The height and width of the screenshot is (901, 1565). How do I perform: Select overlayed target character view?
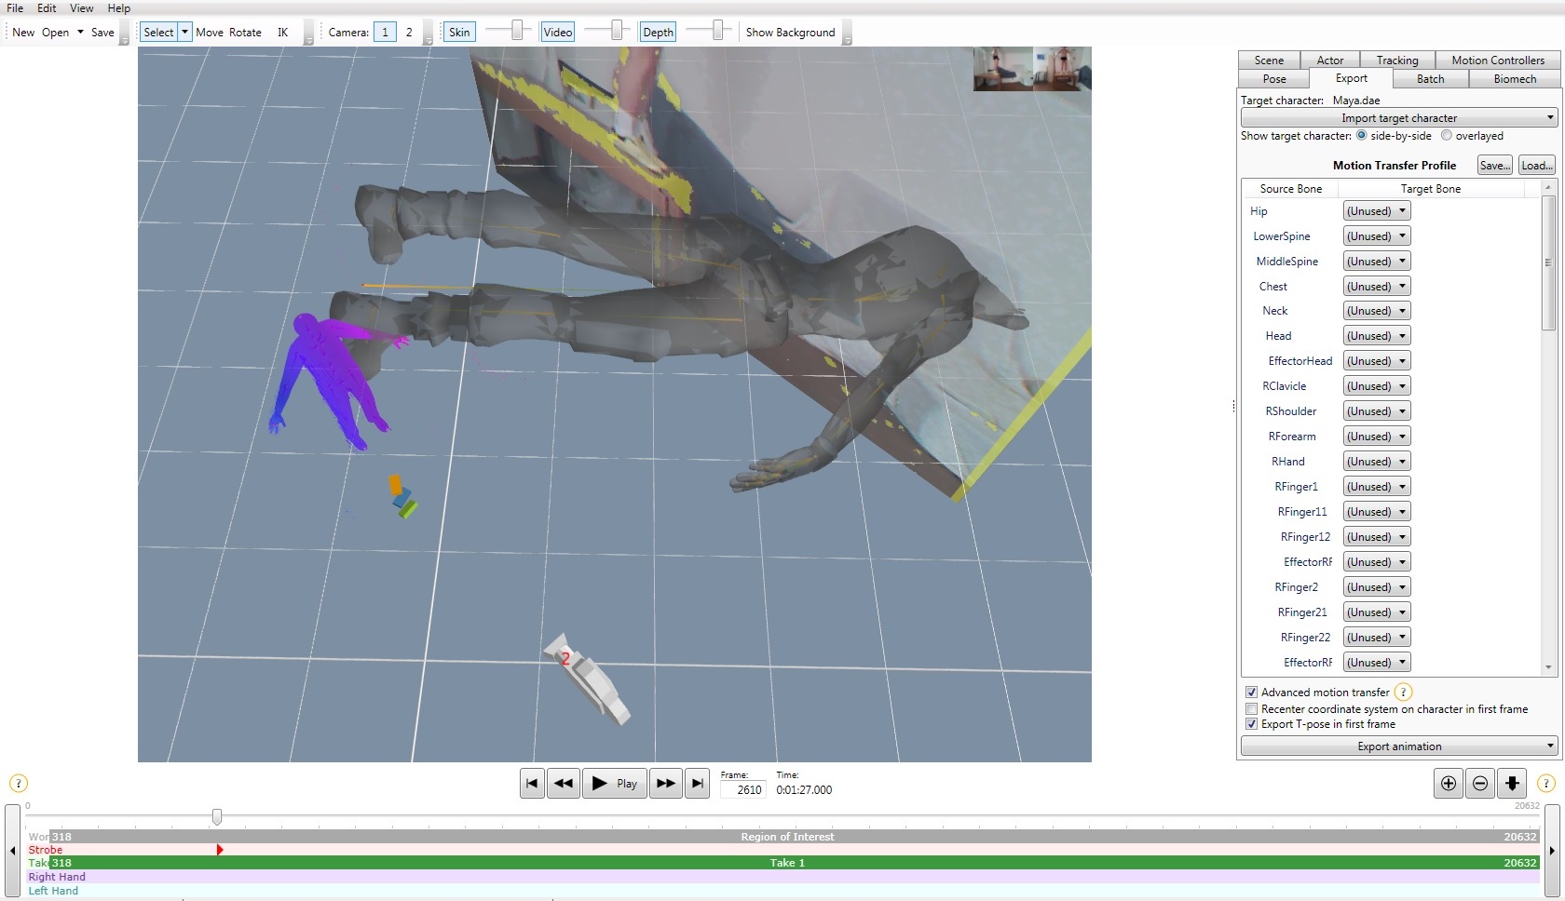point(1447,135)
